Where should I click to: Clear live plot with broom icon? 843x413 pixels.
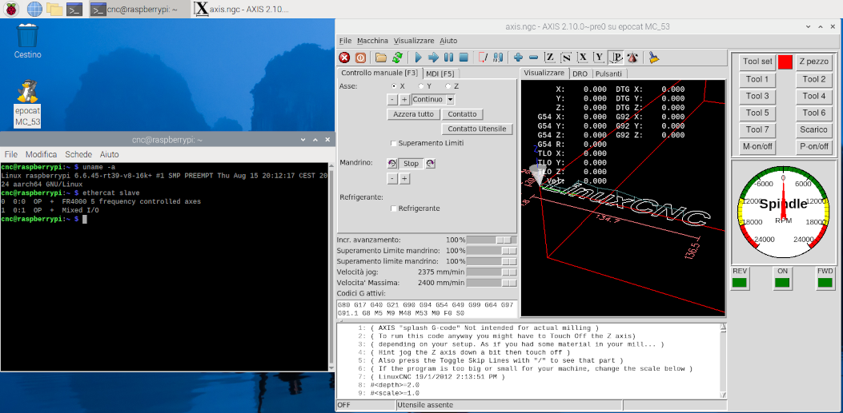[x=654, y=58]
